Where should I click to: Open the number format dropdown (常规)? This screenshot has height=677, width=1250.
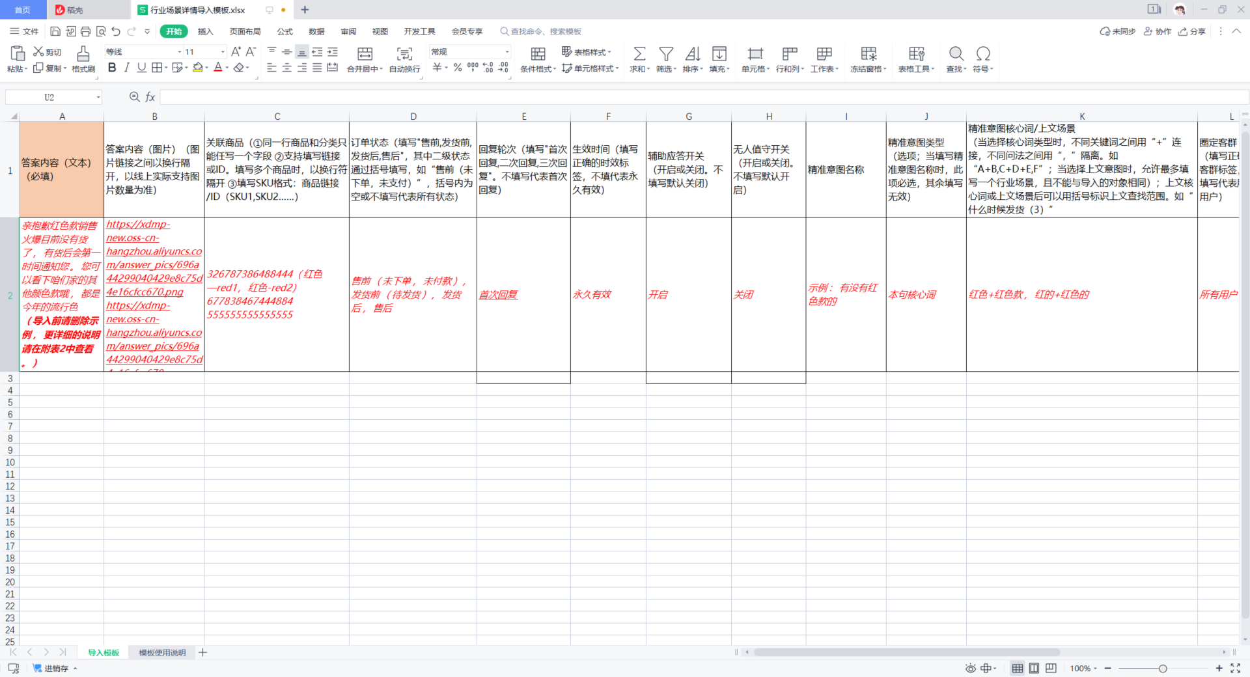(507, 52)
